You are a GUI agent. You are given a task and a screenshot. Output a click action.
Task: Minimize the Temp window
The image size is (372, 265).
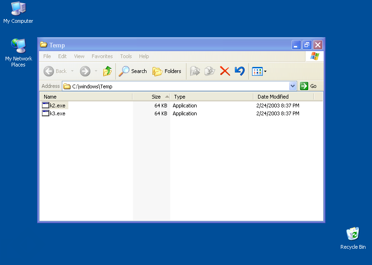point(296,45)
